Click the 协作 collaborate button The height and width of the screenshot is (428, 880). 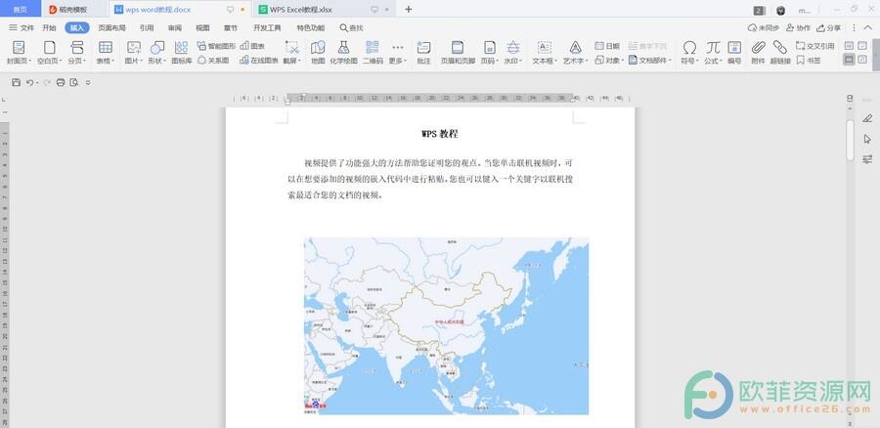[x=799, y=27]
